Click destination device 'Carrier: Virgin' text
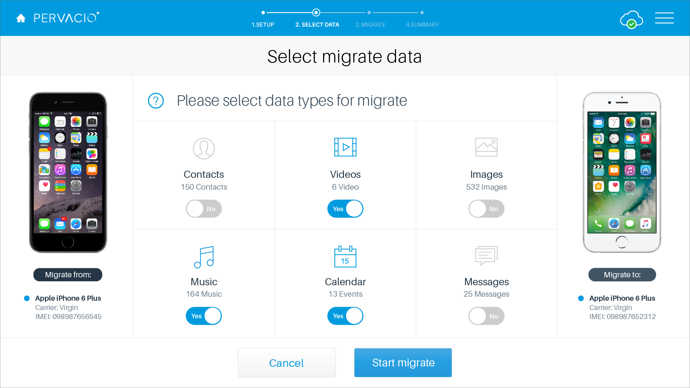 pyautogui.click(x=611, y=308)
